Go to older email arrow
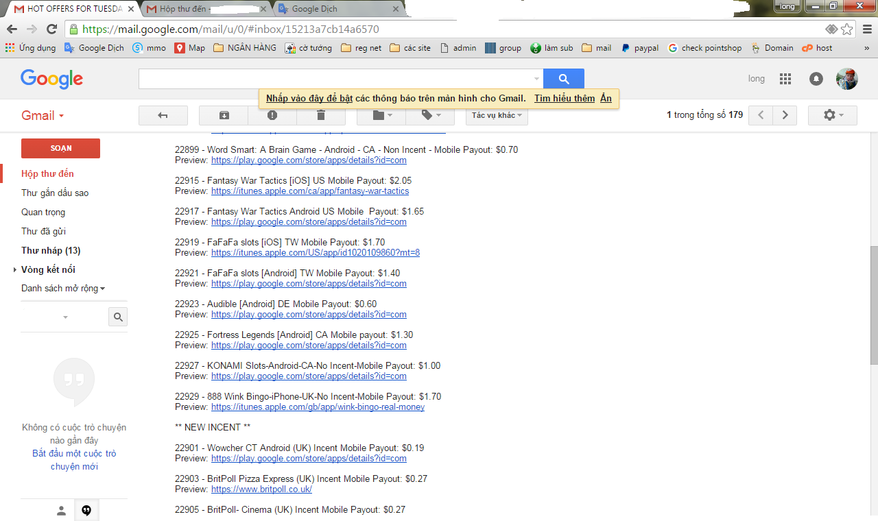 [x=785, y=115]
